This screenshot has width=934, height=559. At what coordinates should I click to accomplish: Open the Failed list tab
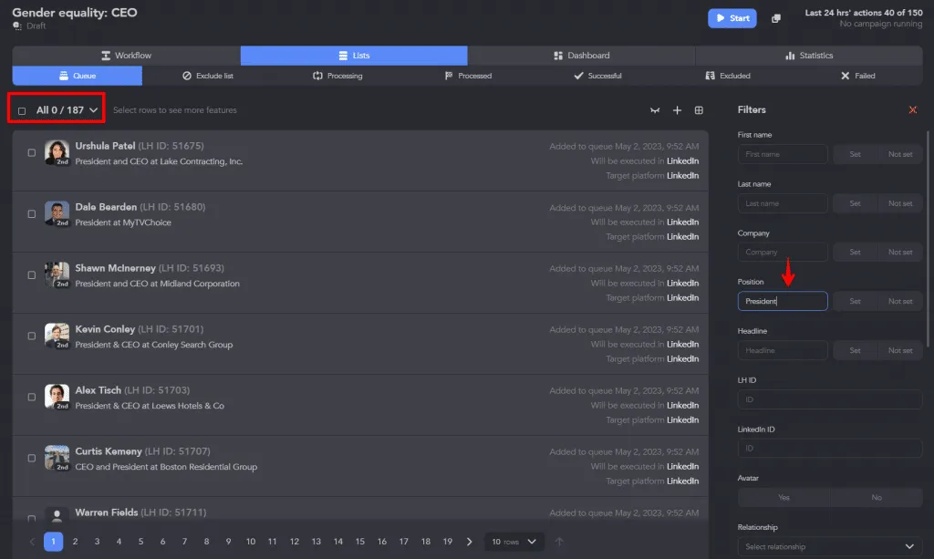click(x=857, y=76)
